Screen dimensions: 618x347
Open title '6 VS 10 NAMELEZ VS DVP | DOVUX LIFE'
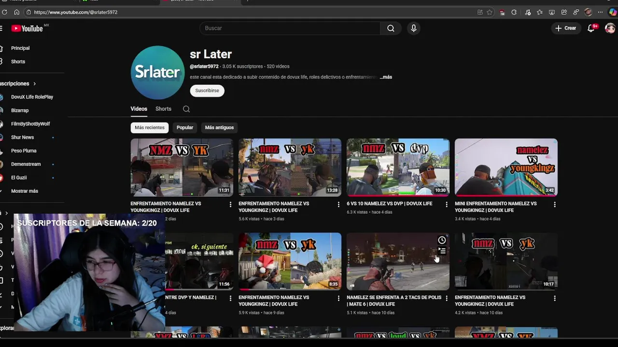[x=389, y=204]
